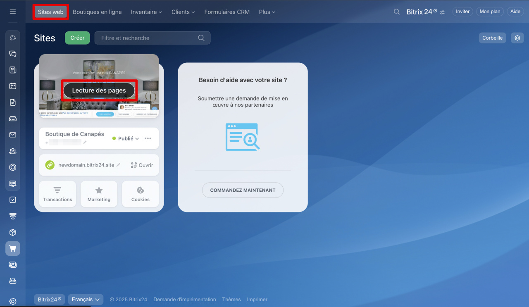Open the hexagon sidebar icon
Image resolution: width=529 pixels, height=307 pixels.
click(x=13, y=167)
